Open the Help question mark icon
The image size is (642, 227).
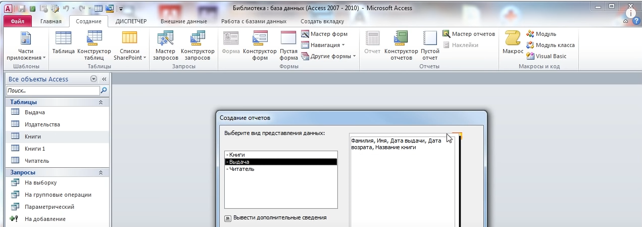pos(636,21)
